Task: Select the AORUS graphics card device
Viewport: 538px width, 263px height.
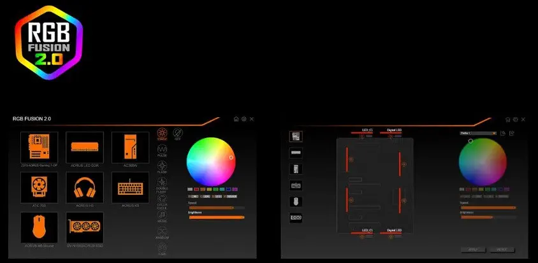Action: pos(85,228)
